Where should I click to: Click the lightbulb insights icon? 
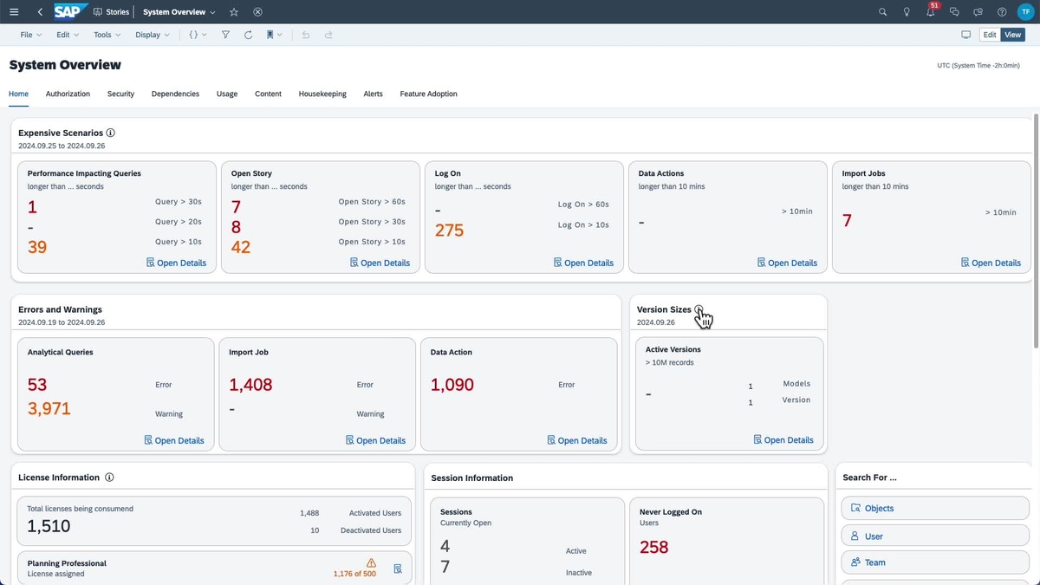coord(907,12)
